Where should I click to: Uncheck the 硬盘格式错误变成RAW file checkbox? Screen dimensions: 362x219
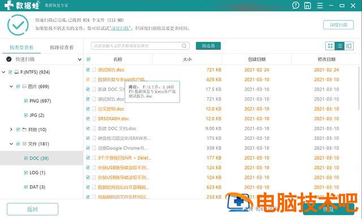coord(88,138)
